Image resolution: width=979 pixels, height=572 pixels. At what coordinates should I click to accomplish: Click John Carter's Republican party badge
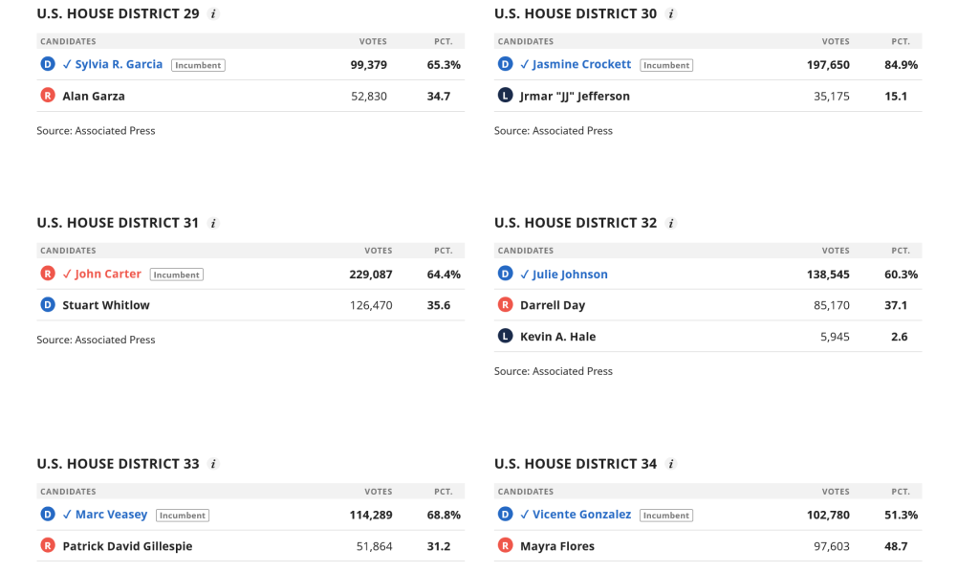[48, 274]
